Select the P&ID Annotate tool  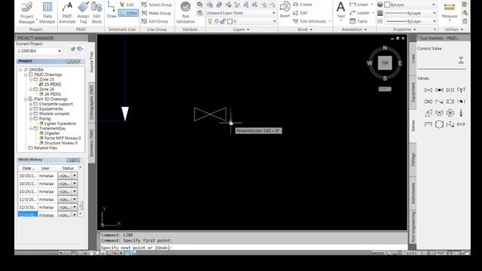pos(67,13)
